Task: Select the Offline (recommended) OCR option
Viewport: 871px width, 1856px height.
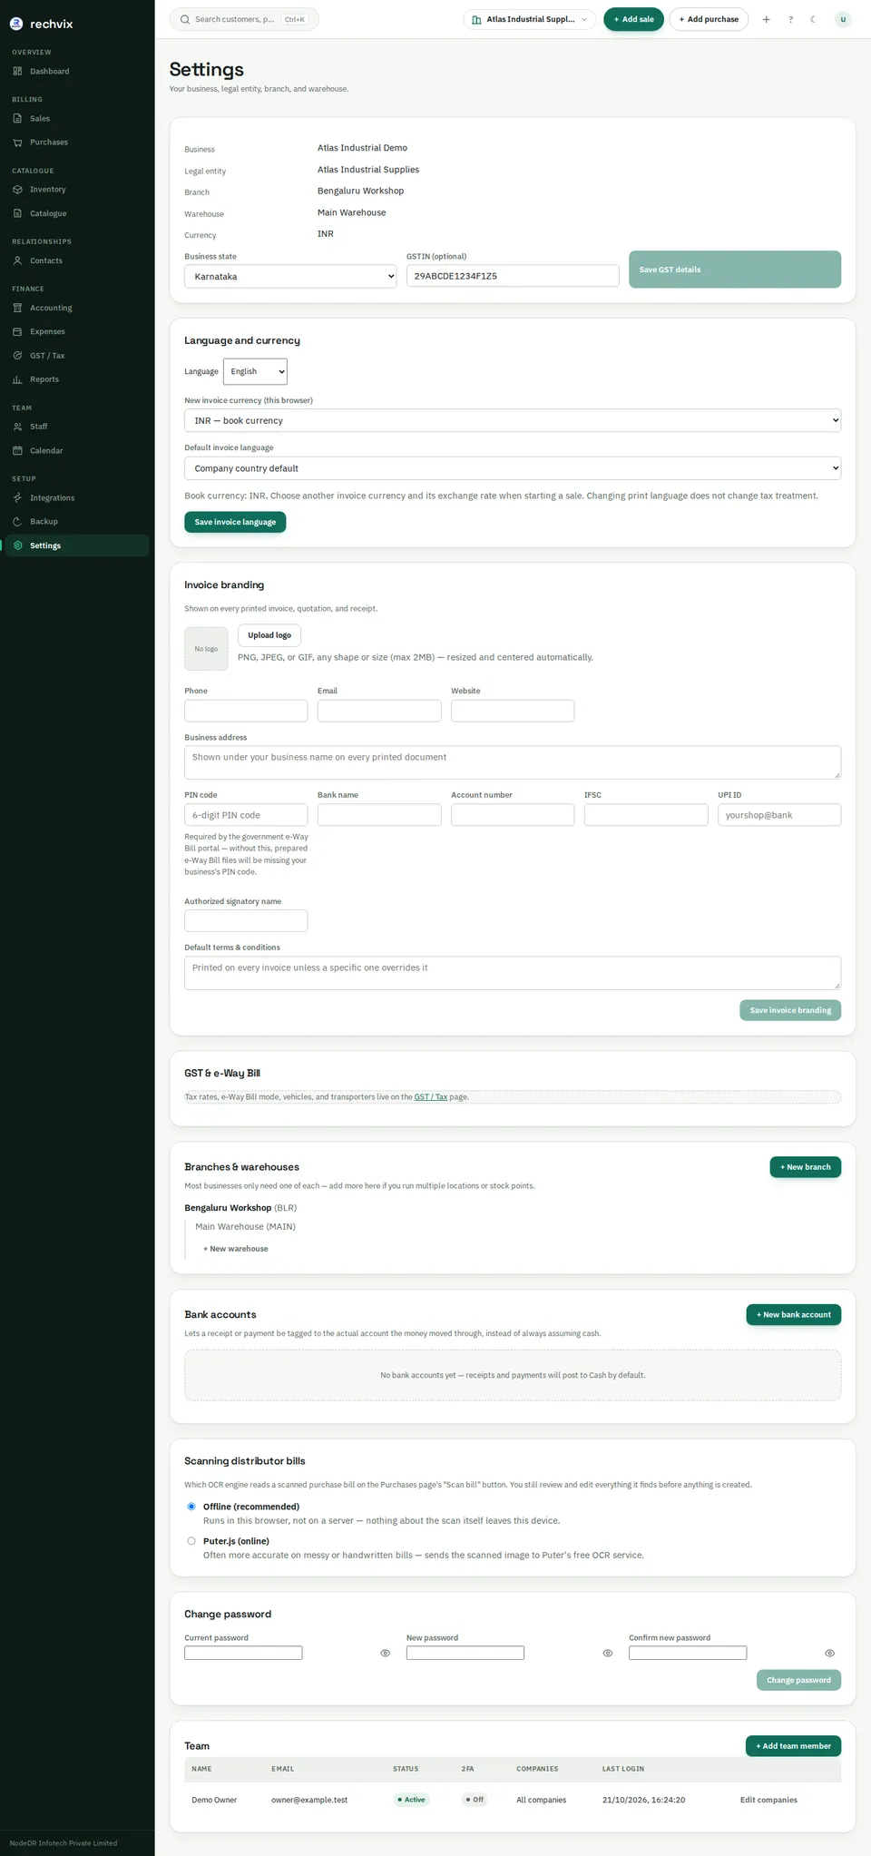Action: pyautogui.click(x=191, y=1507)
